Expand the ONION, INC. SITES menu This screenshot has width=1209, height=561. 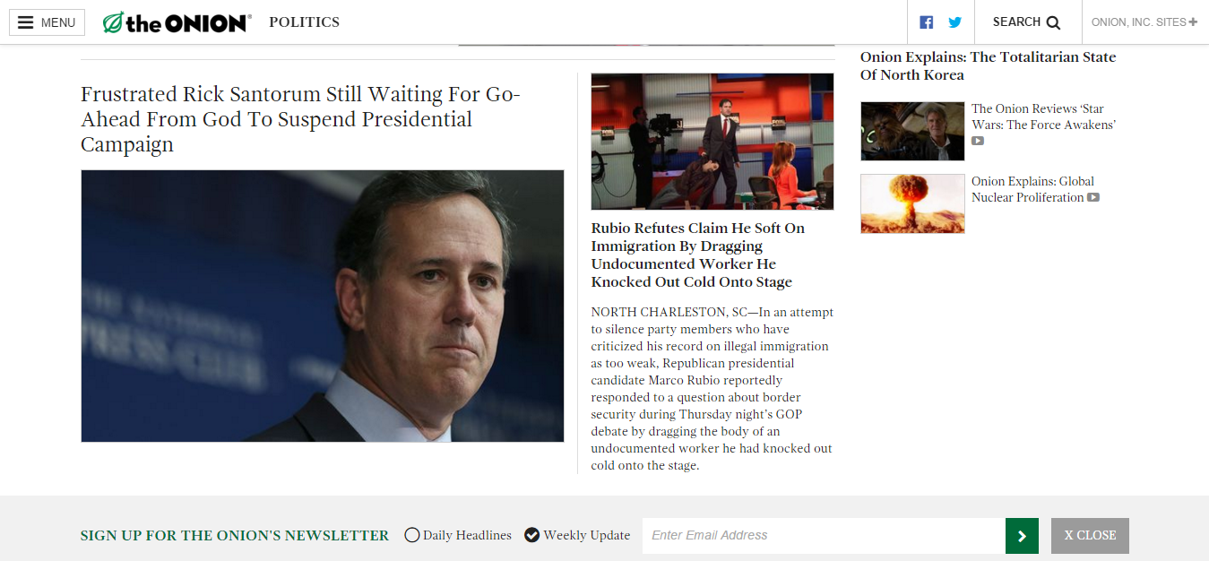point(1144,22)
